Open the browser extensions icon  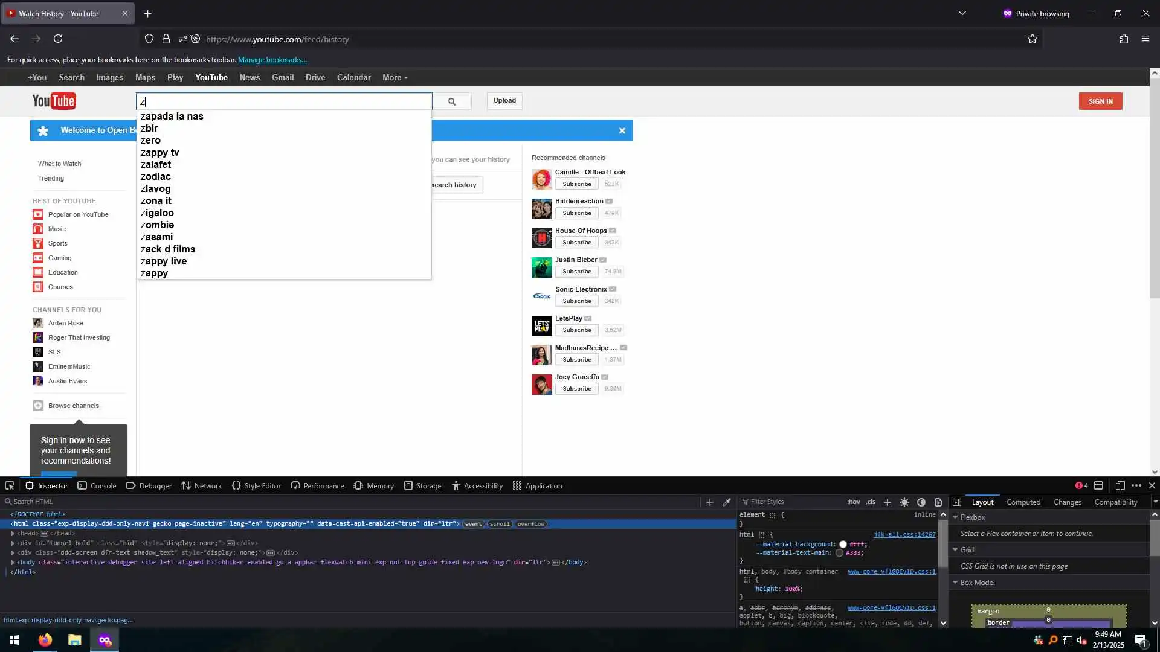pos(1123,39)
